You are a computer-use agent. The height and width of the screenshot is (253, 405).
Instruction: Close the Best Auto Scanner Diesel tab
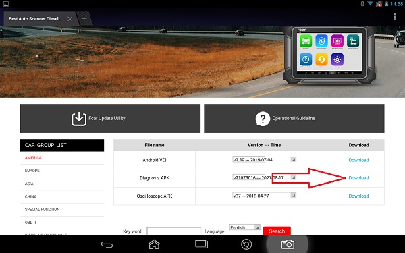pos(70,19)
